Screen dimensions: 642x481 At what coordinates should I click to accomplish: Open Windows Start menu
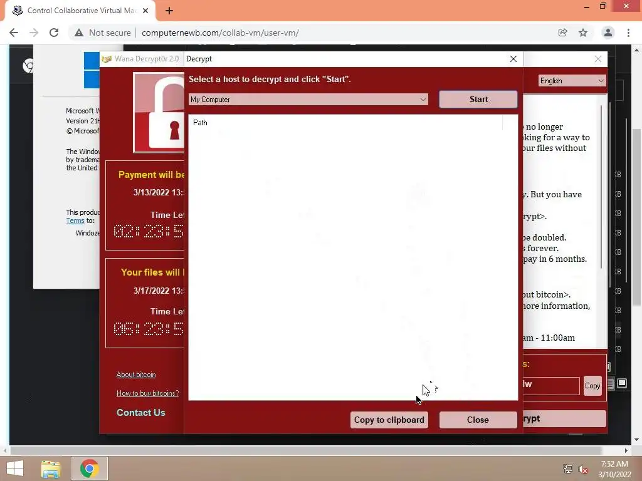click(15, 468)
